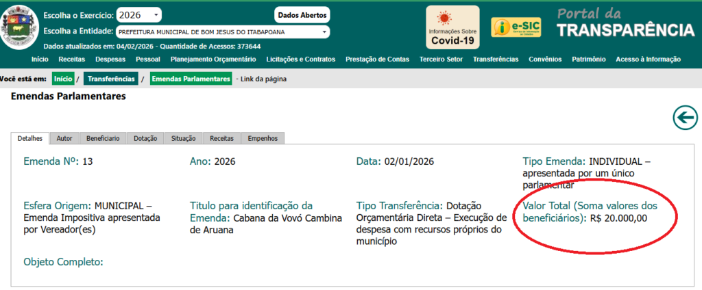702x290 pixels.
Task: Expand the Escolha o Exercício year dropdown
Action: 139,15
